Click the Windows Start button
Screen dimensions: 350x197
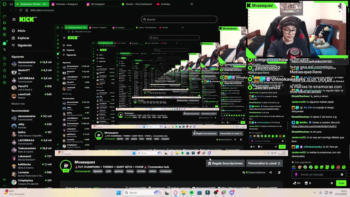tap(118, 193)
